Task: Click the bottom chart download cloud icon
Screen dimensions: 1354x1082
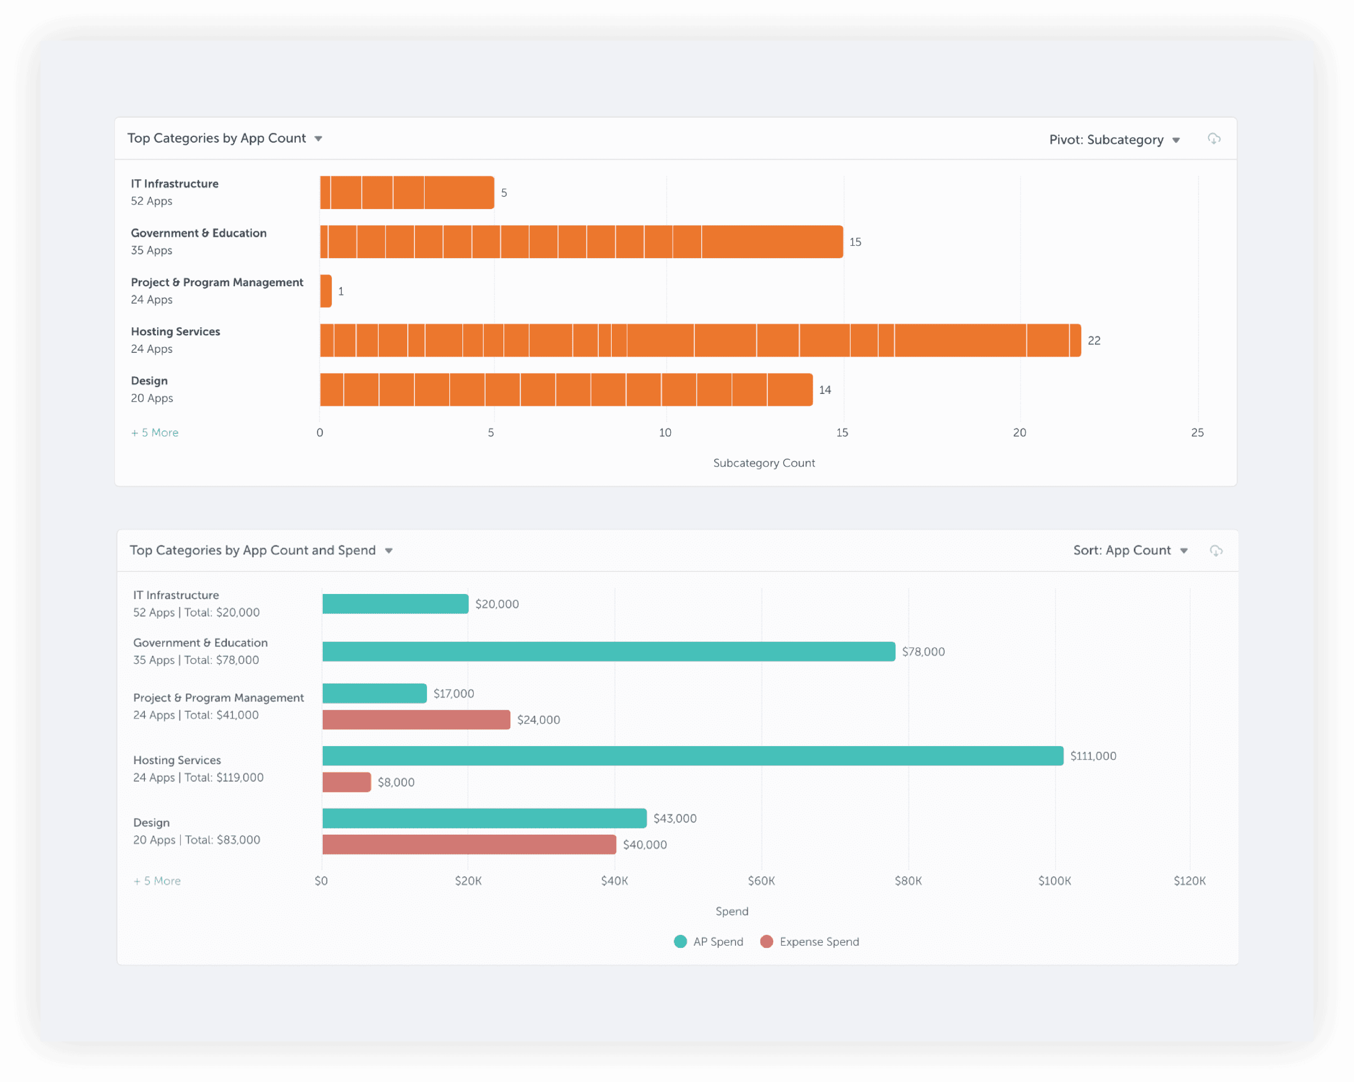Action: pyautogui.click(x=1216, y=551)
